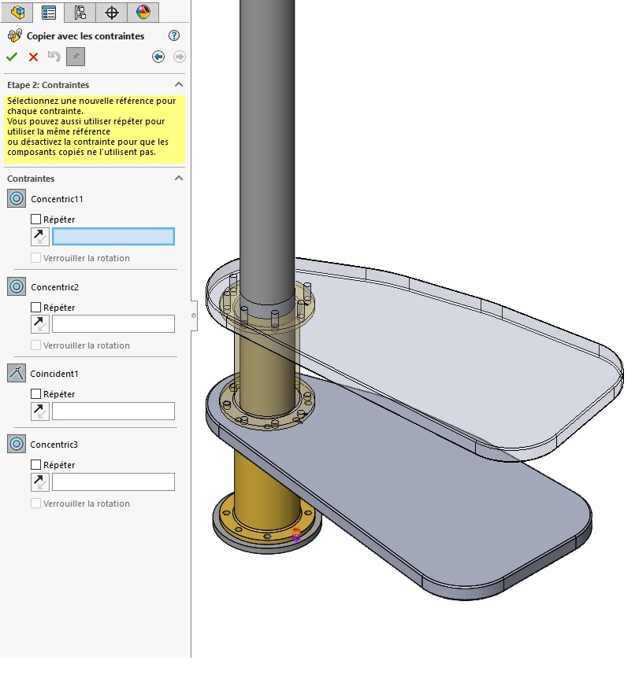Open the ConfigurationManager tab
This screenshot has height=679, width=635.
pos(80,12)
